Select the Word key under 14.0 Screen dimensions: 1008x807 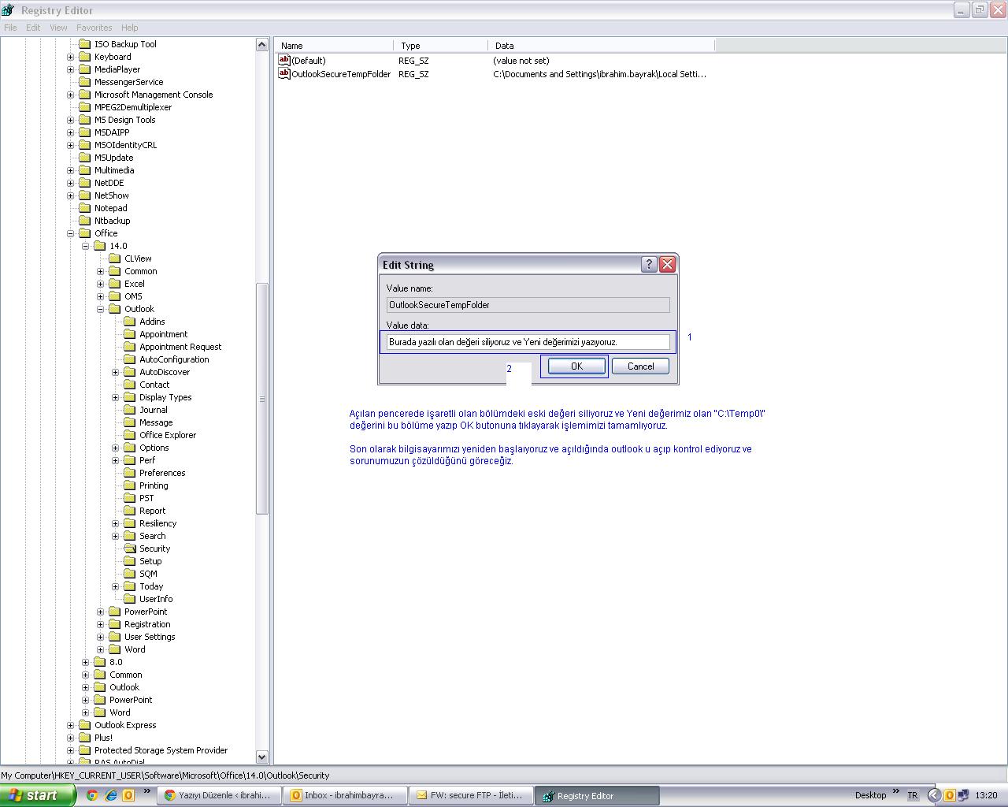coord(135,649)
